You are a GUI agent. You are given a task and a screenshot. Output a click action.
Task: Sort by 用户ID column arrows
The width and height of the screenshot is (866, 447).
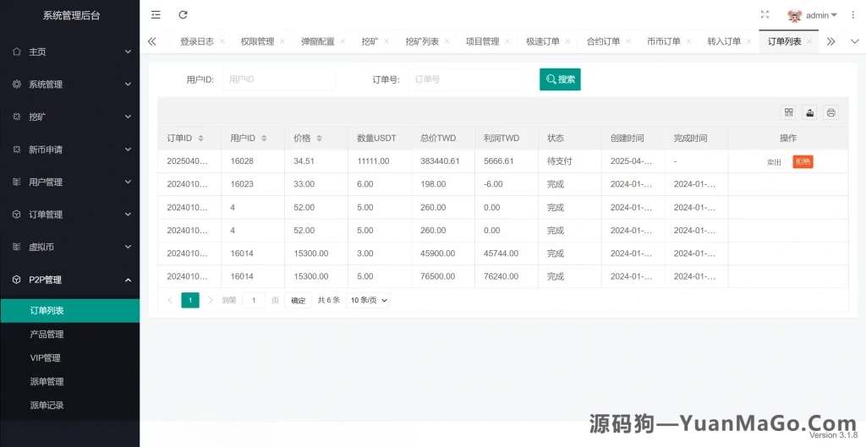(x=264, y=138)
